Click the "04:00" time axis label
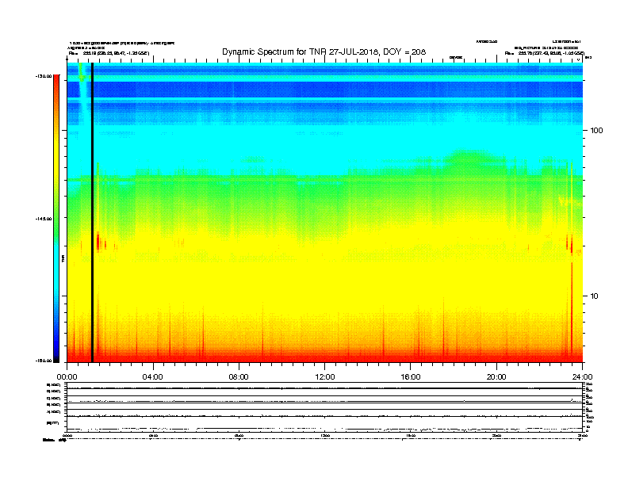The width and height of the screenshot is (628, 485). [x=153, y=377]
